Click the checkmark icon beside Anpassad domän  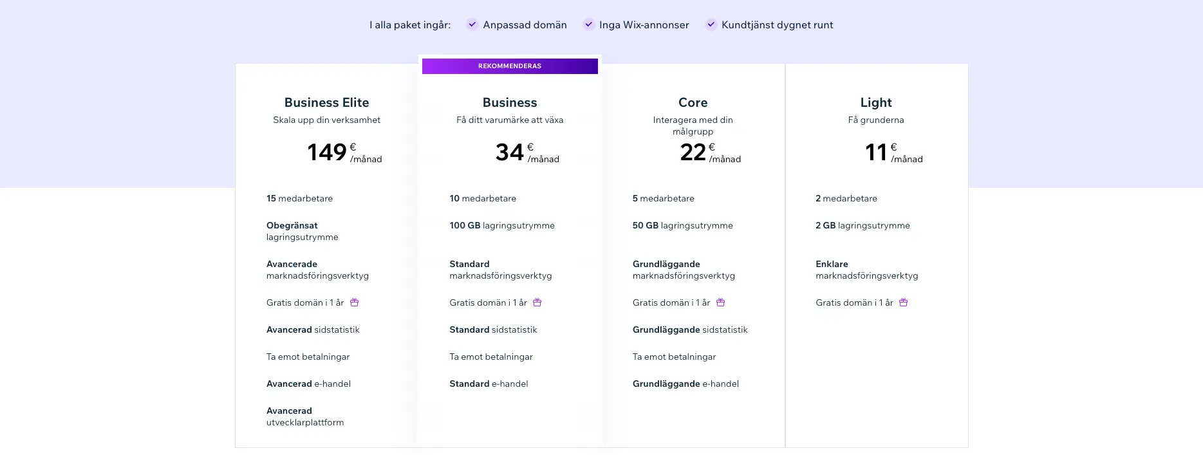[472, 24]
